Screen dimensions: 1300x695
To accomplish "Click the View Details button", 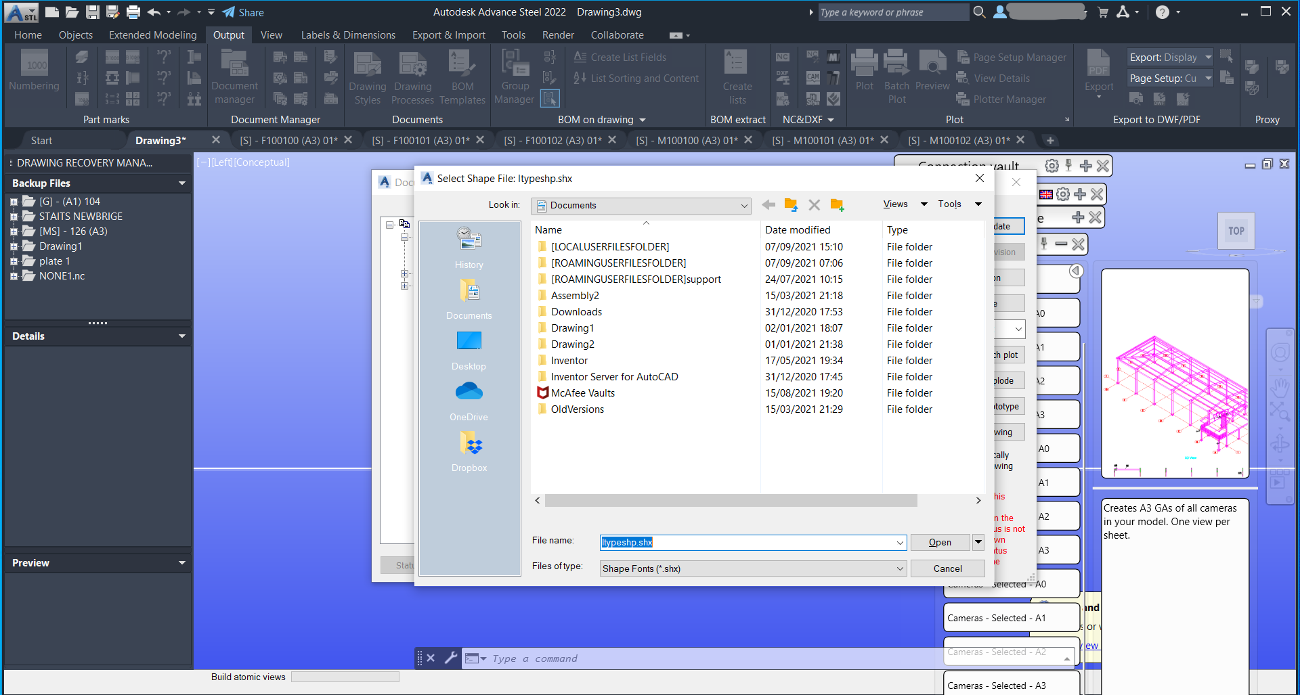I will point(993,79).
